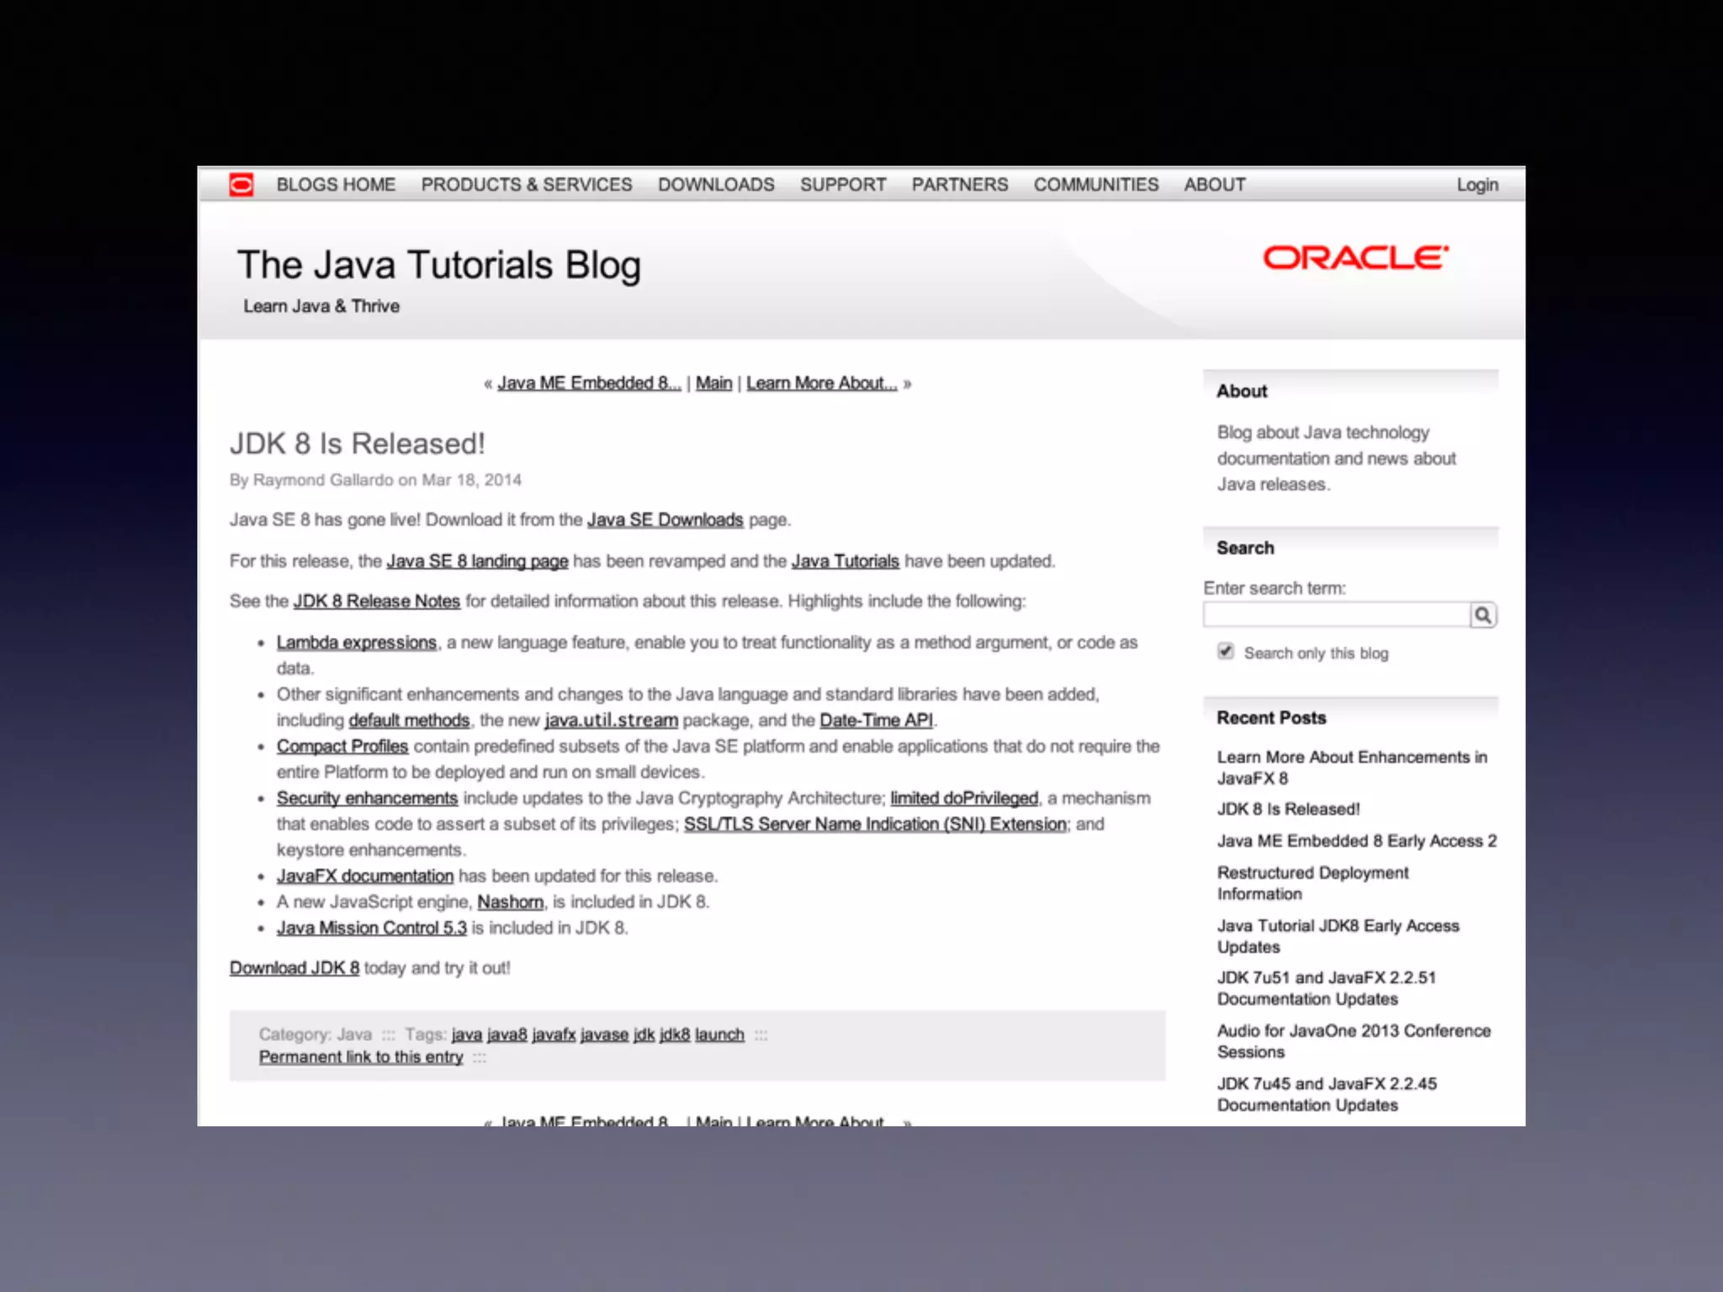Open recent post Java Tutorial JDK8 Early Access Updates
The image size is (1723, 1292).
(x=1338, y=936)
